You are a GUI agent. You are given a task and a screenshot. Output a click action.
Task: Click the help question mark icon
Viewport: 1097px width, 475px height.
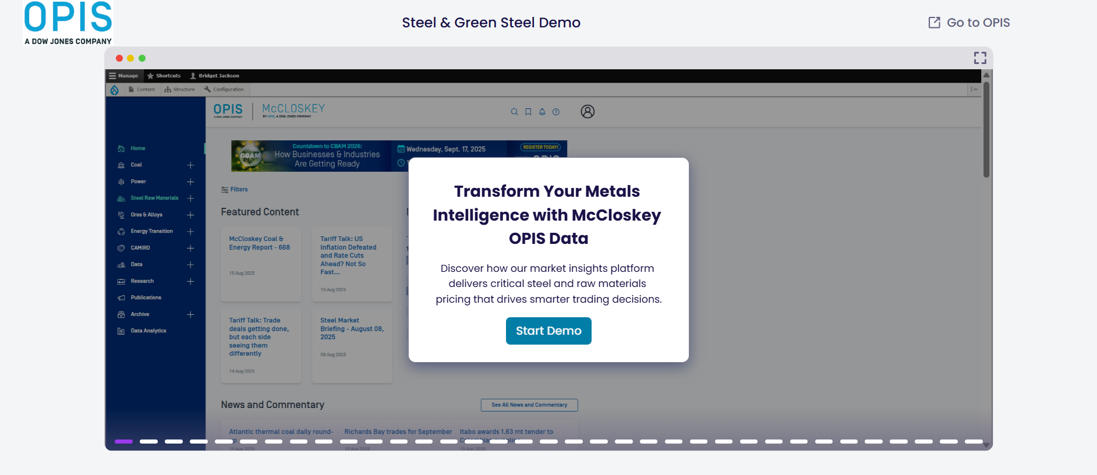point(556,112)
